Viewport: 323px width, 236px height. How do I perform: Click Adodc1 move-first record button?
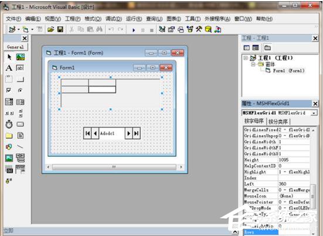click(87, 134)
